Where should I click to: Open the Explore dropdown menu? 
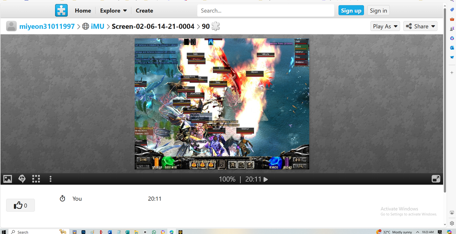(x=113, y=11)
